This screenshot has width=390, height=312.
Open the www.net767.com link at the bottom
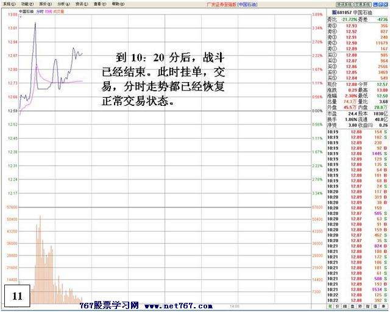click(178, 307)
